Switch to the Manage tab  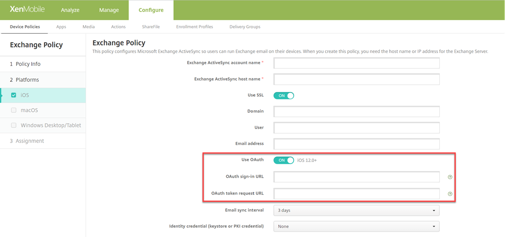pos(108,10)
